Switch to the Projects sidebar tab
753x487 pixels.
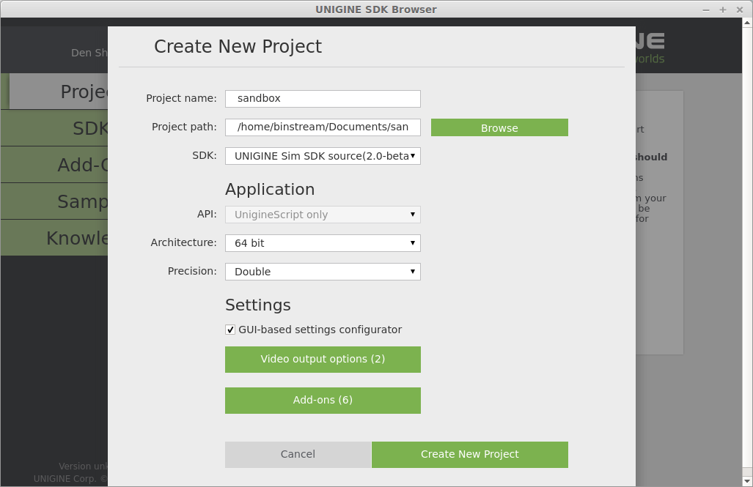point(59,91)
